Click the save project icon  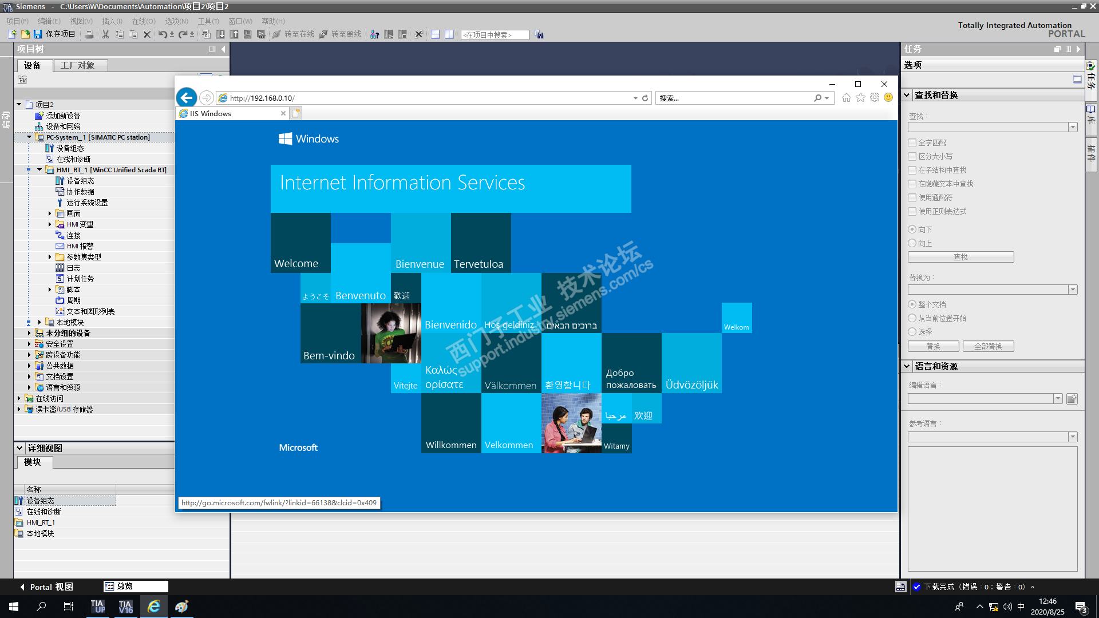[38, 34]
